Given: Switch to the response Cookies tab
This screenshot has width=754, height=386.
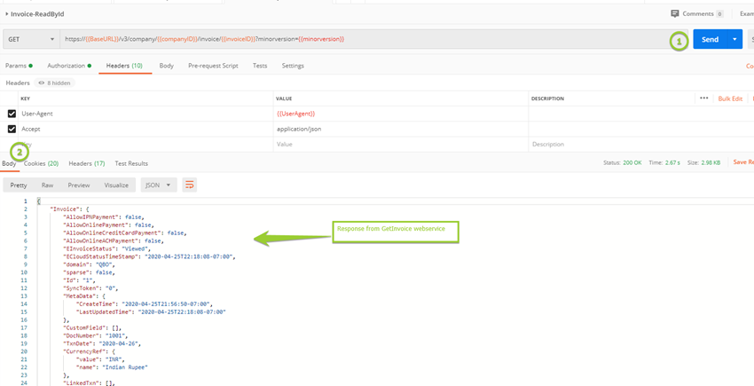Looking at the screenshot, I should tap(41, 163).
